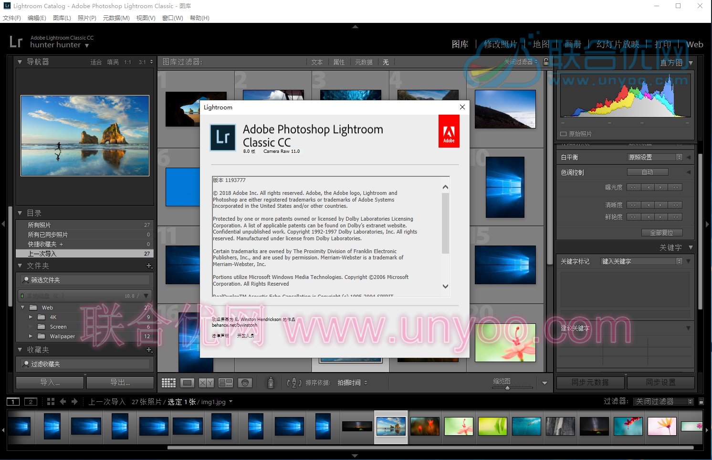Click the 导入... button

click(x=50, y=383)
